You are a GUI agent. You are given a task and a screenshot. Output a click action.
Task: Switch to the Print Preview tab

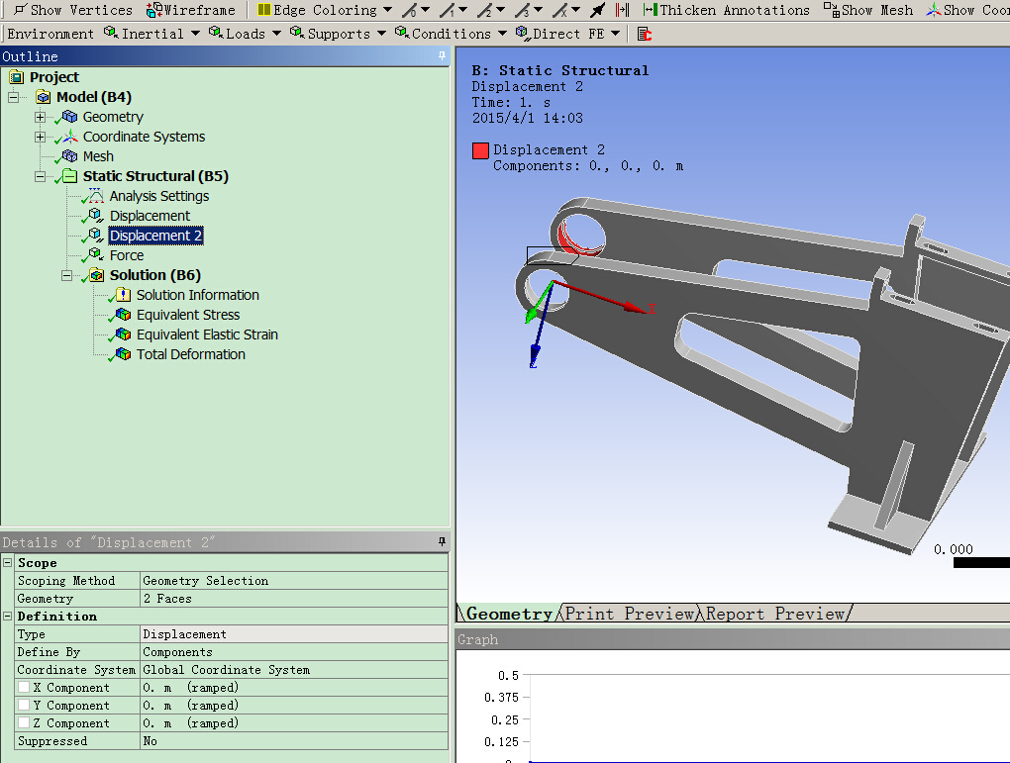point(629,614)
